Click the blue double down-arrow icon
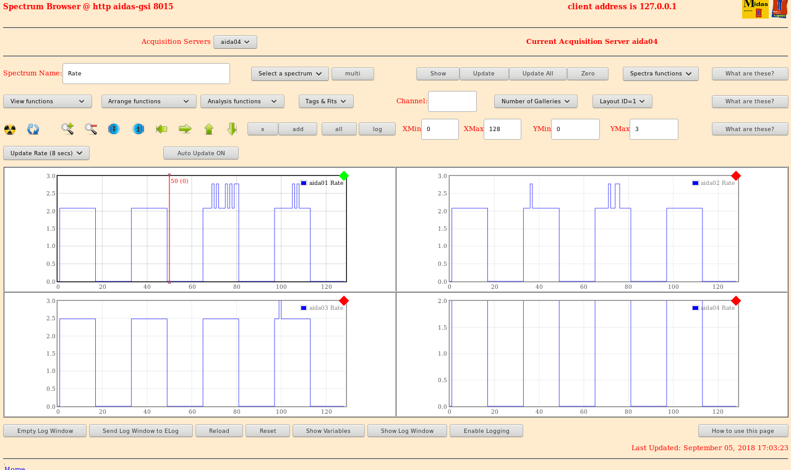 [114, 129]
